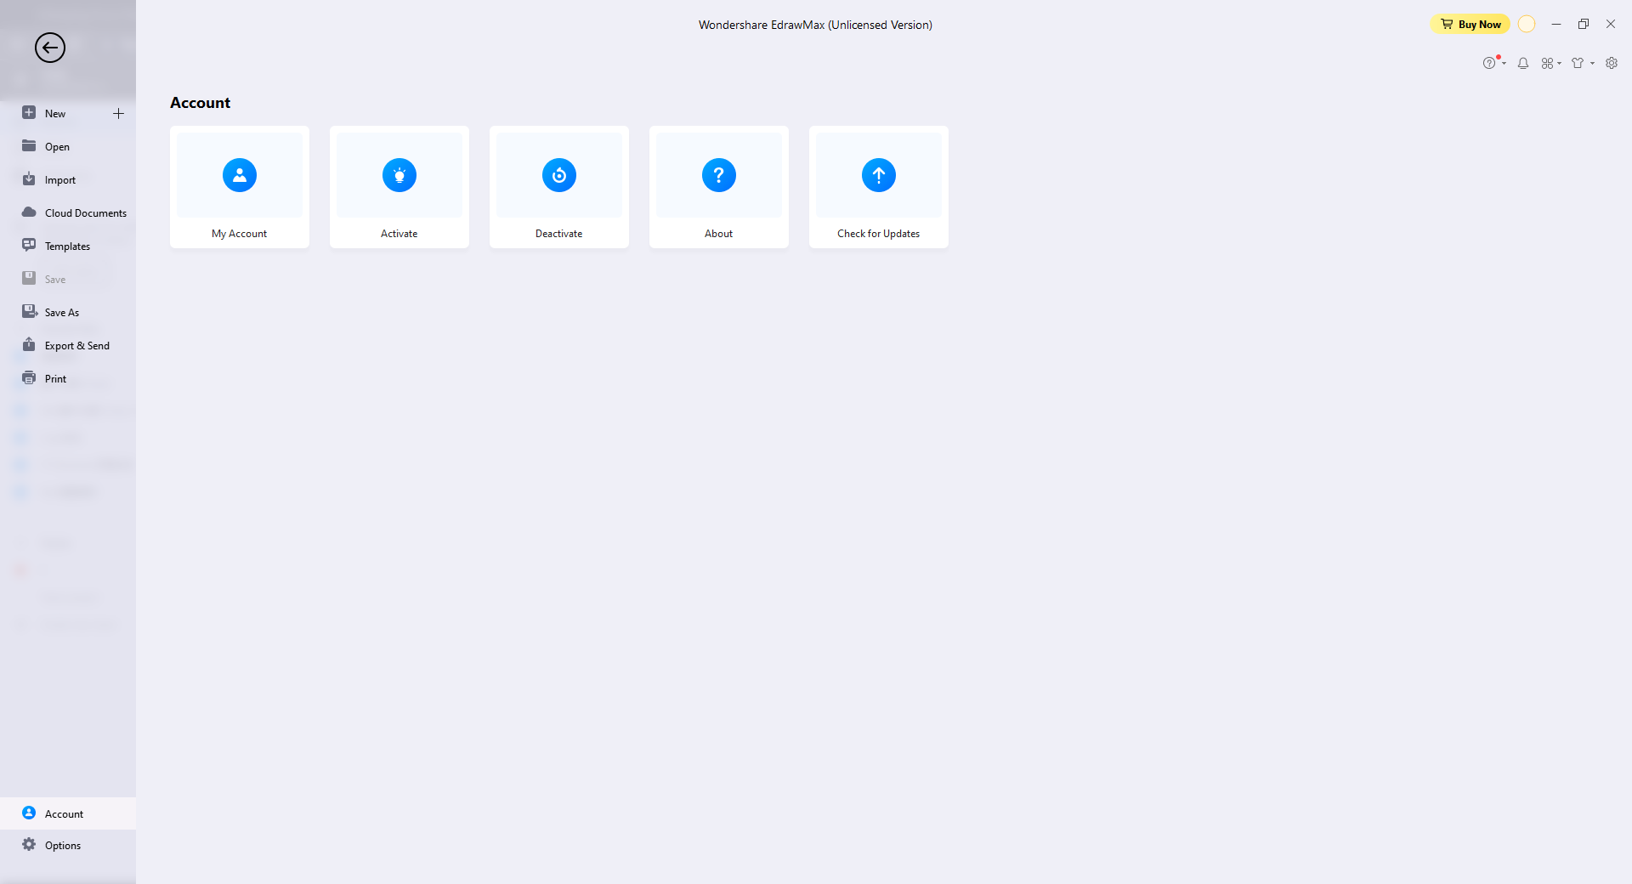
Task: Click the Buy Now button
Action: [x=1470, y=24]
